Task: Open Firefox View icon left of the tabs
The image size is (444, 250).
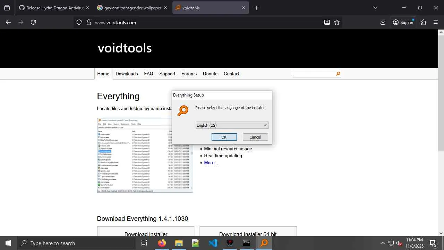Action: (7, 8)
